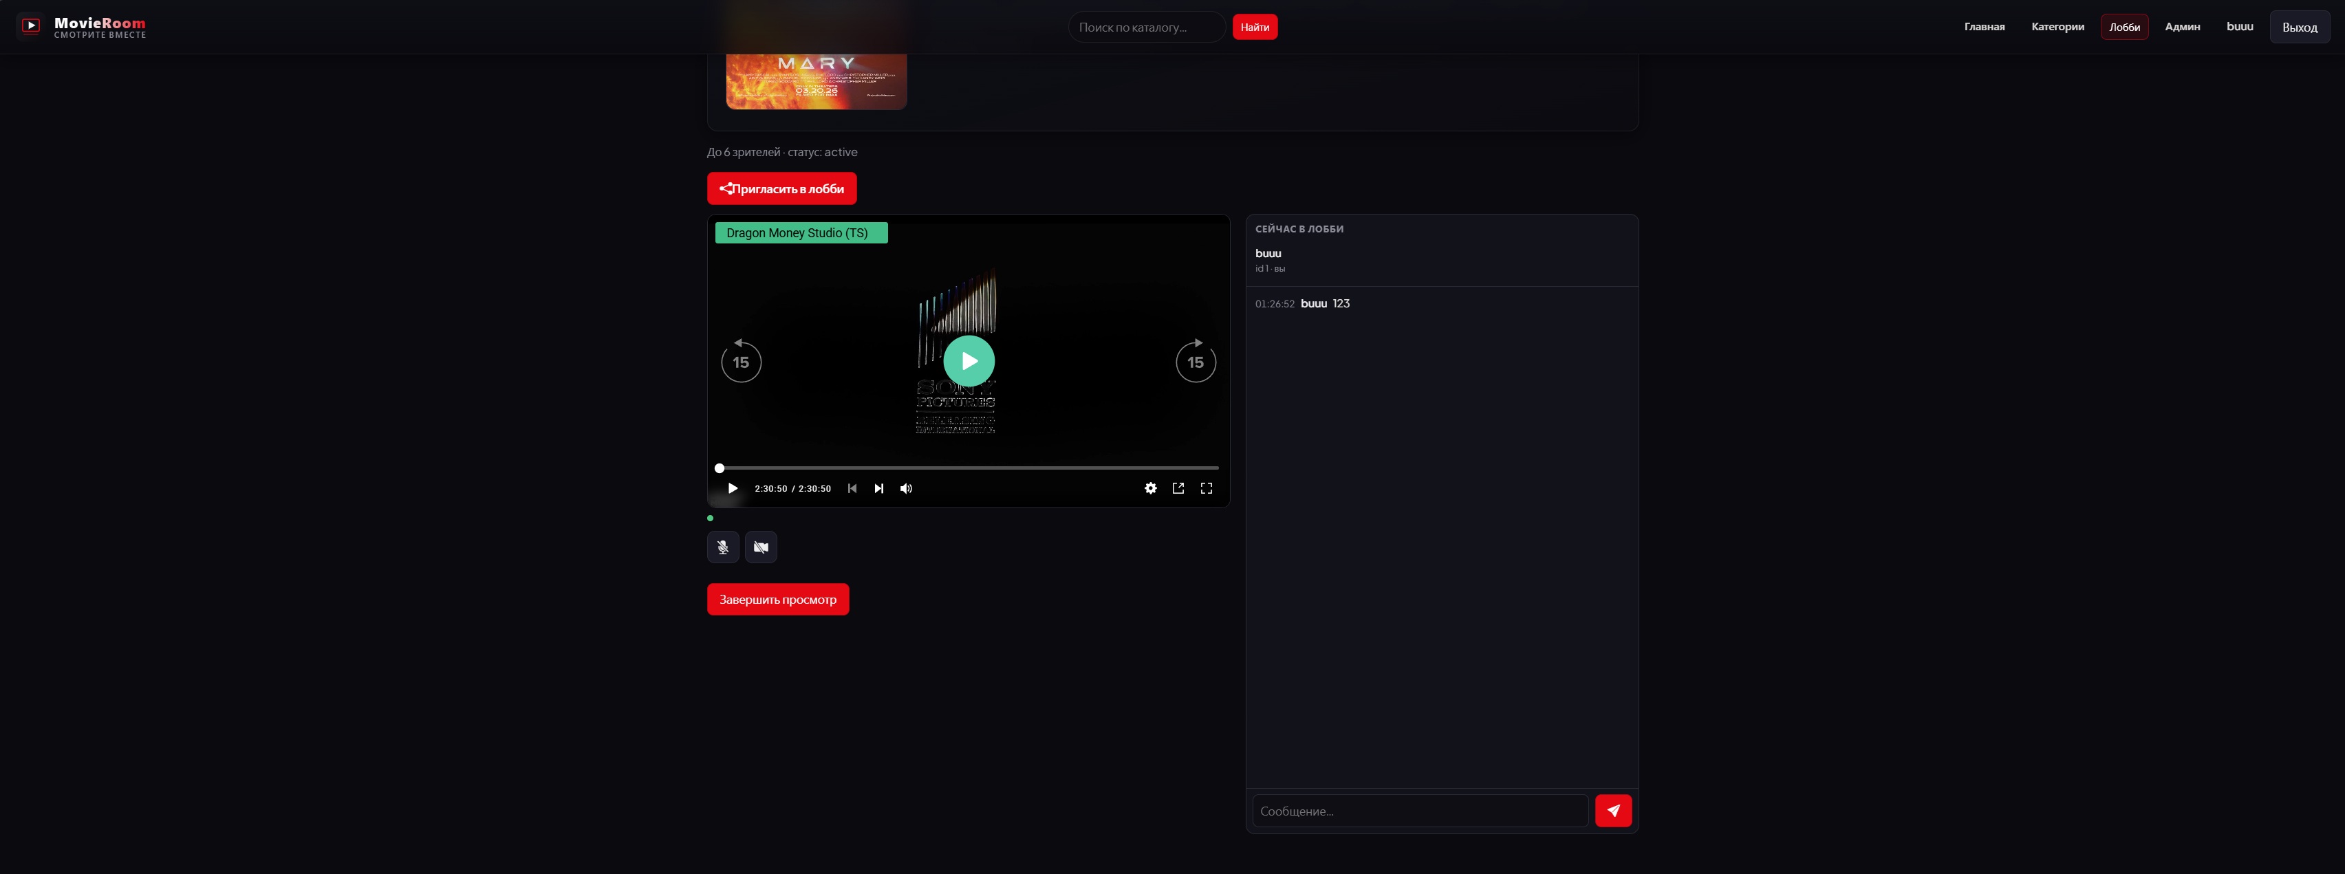The height and width of the screenshot is (874, 2345).
Task: Open the MovieRoom home title link
Action: (99, 23)
